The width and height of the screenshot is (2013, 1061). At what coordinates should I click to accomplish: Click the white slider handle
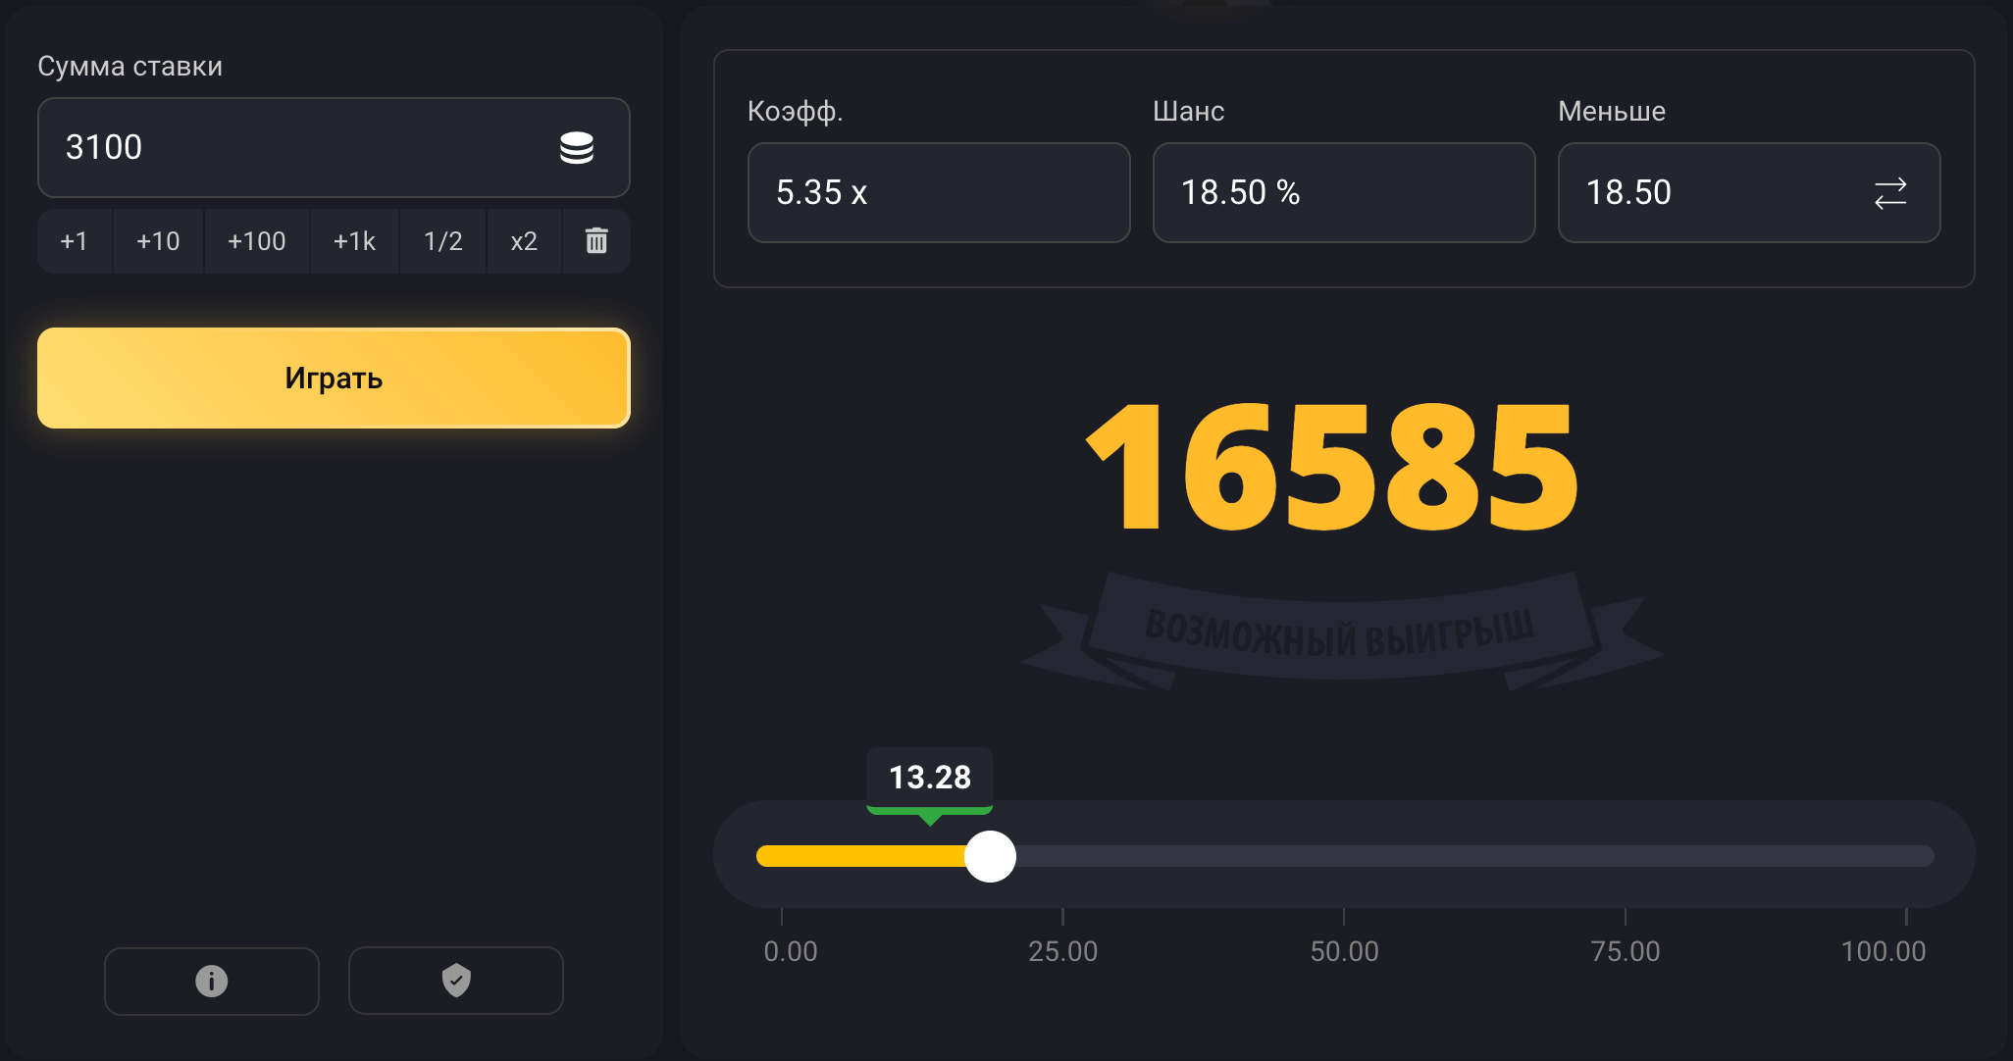pos(990,856)
